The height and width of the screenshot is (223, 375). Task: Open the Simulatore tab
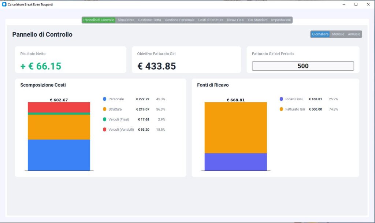coord(126,20)
